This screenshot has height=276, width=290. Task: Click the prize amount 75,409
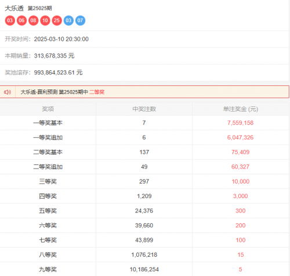(241, 152)
